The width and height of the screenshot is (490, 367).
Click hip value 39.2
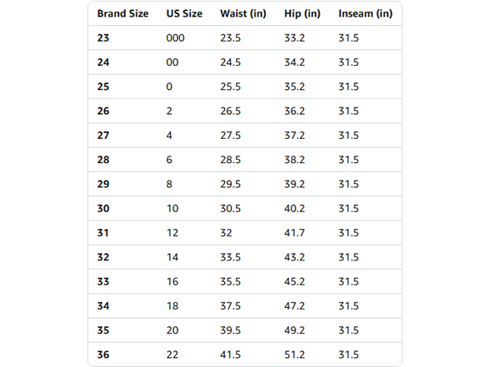[294, 184]
